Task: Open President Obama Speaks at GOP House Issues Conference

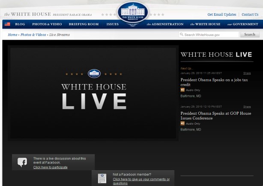Action: (x=216, y=116)
